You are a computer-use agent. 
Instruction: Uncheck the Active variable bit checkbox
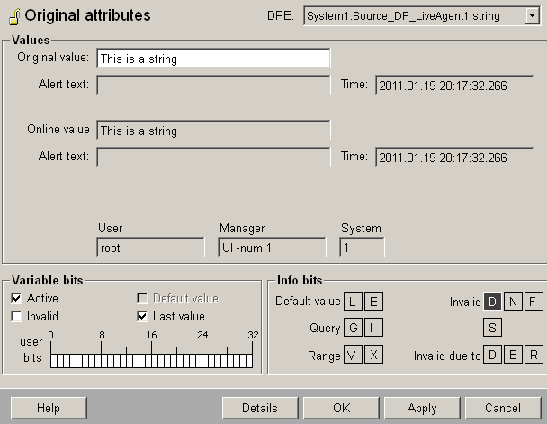pos(16,299)
